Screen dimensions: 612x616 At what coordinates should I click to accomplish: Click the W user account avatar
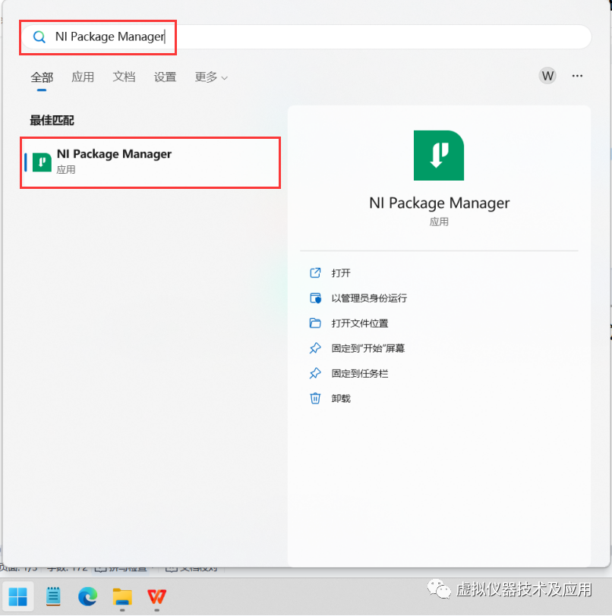click(547, 75)
